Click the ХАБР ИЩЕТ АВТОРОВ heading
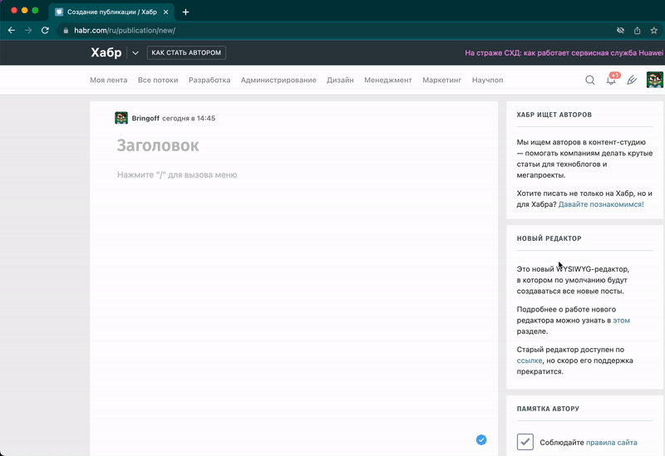The width and height of the screenshot is (665, 456). pyautogui.click(x=554, y=115)
